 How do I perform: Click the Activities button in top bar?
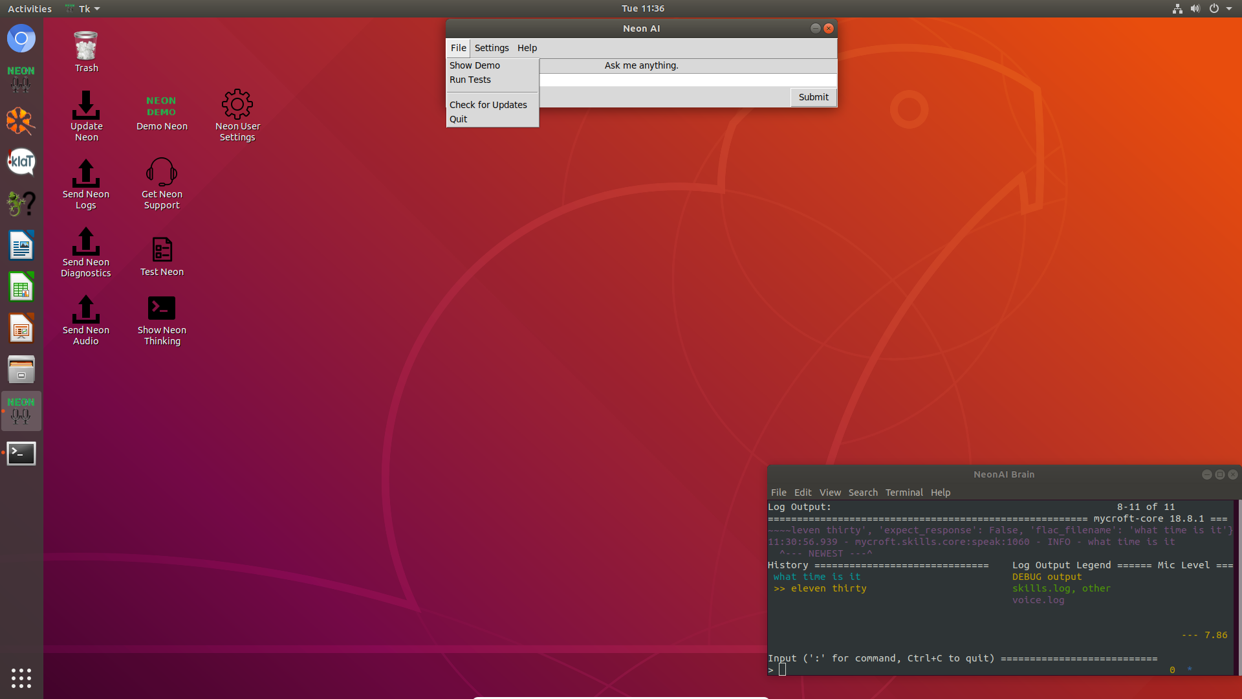click(30, 8)
